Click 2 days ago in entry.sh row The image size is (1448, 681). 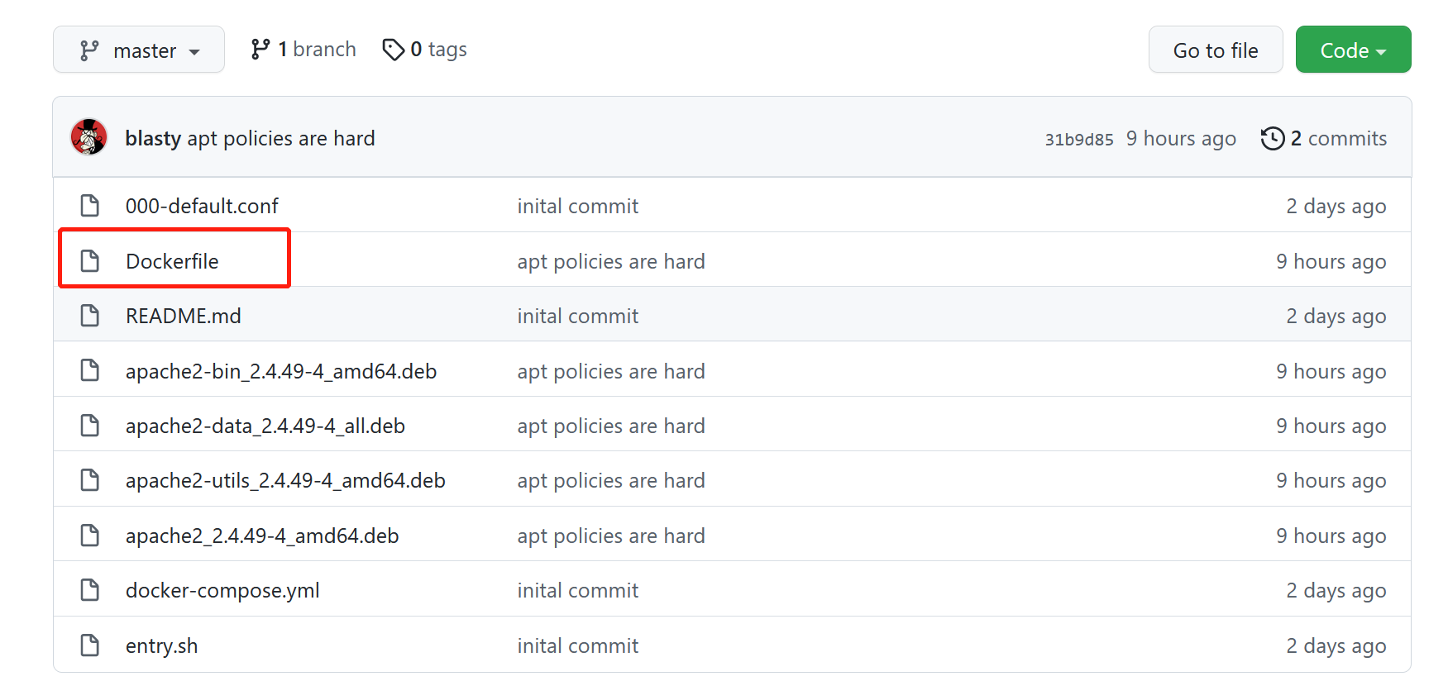tap(1336, 645)
